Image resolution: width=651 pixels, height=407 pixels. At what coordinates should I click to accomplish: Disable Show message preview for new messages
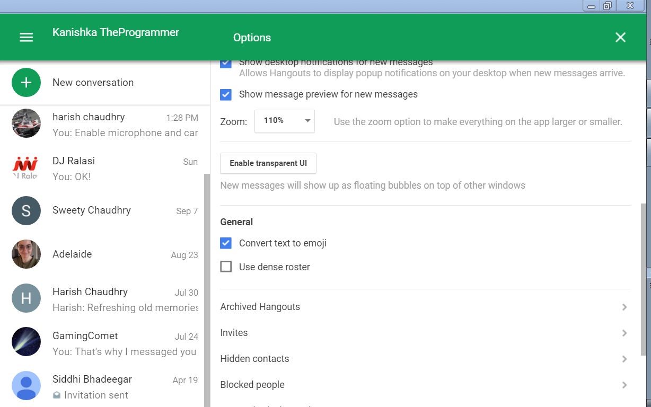[x=226, y=95]
